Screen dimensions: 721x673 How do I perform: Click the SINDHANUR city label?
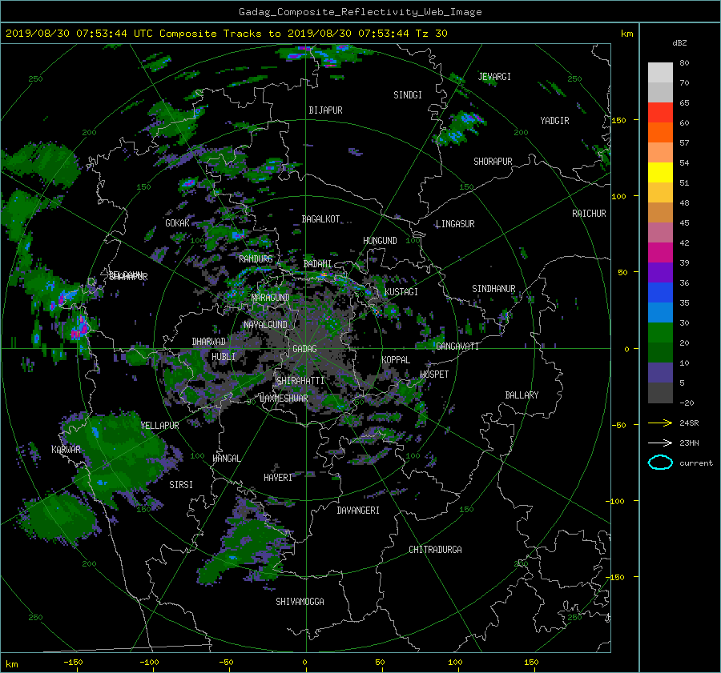493,289
